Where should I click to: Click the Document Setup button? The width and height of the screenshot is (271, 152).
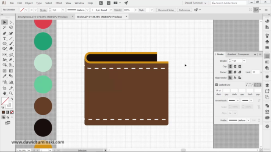[x=166, y=10]
